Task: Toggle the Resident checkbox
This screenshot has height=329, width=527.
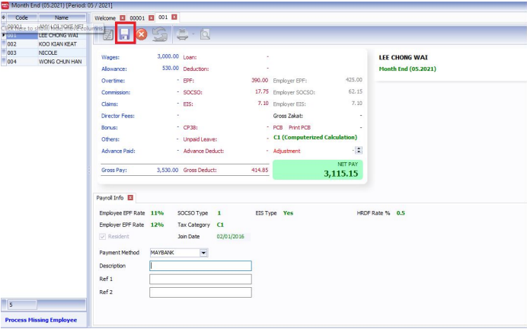Action: pos(104,236)
